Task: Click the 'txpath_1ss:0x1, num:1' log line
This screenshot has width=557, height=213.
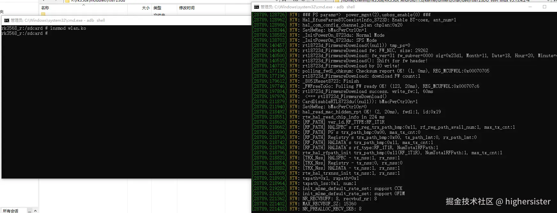Action: (304, 183)
